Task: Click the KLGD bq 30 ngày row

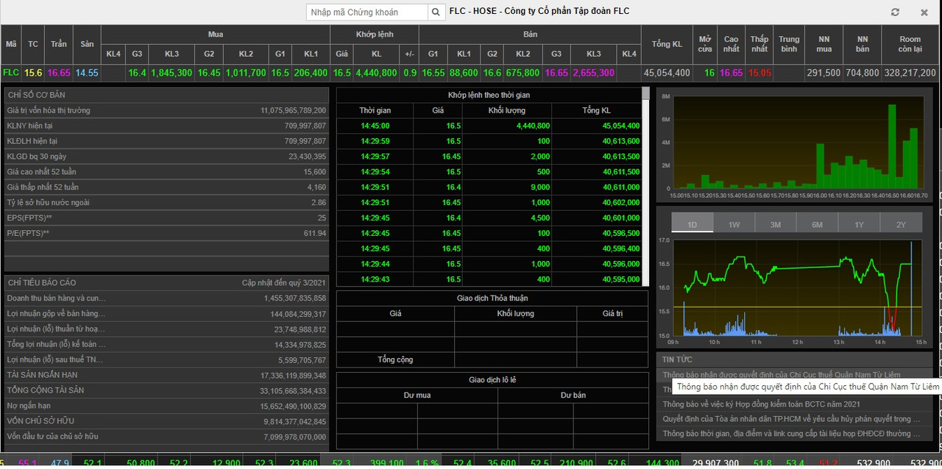Action: point(166,157)
